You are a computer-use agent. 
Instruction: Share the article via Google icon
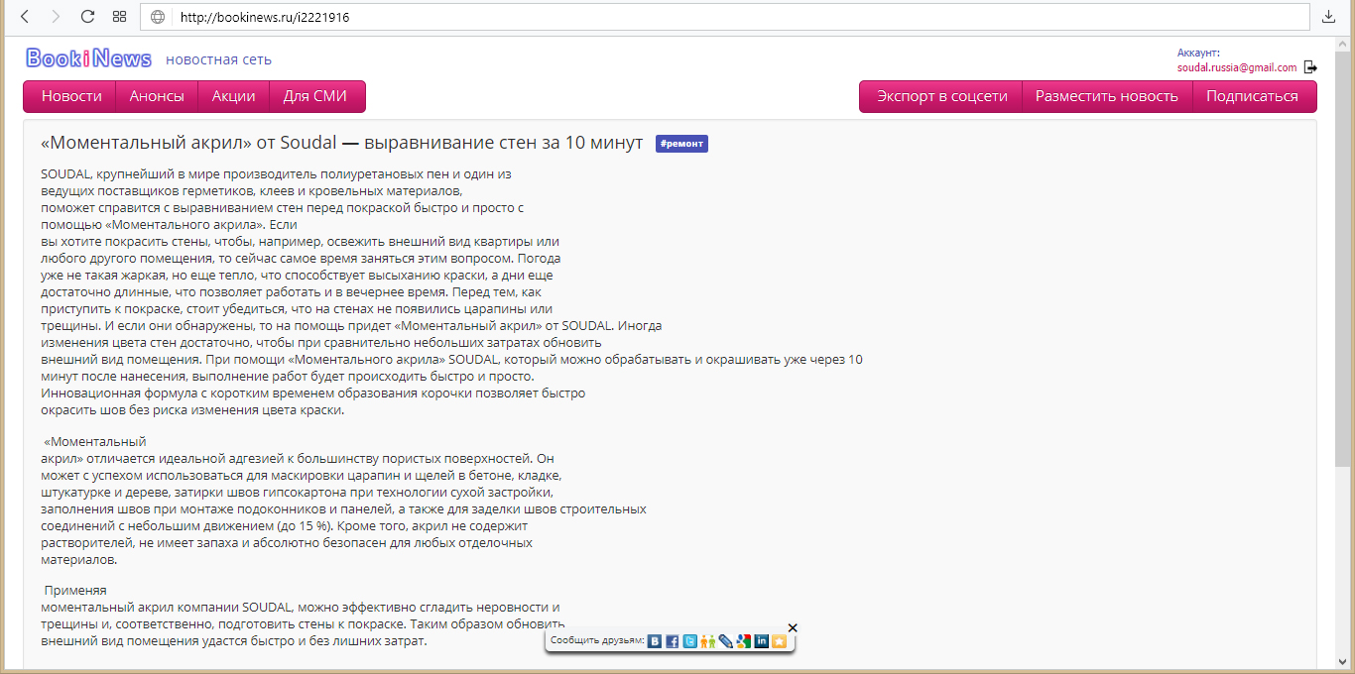(x=744, y=641)
